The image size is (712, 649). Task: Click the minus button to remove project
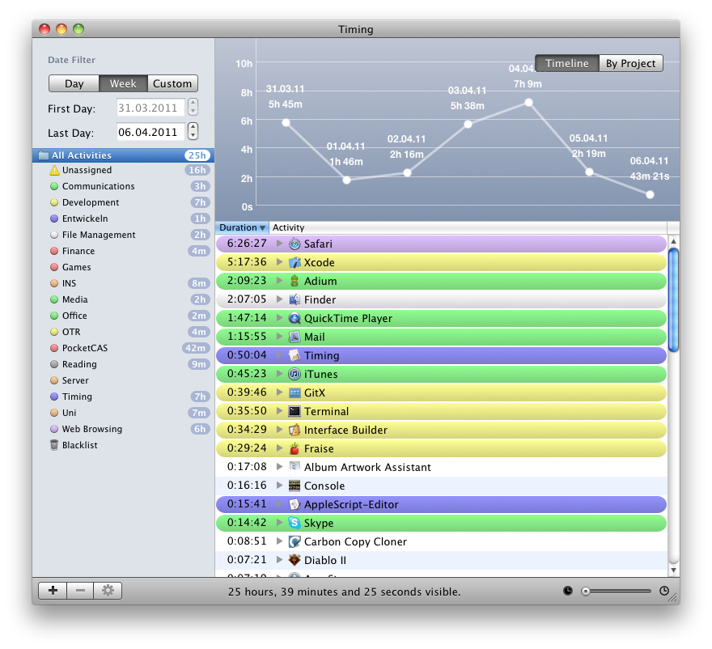80,591
